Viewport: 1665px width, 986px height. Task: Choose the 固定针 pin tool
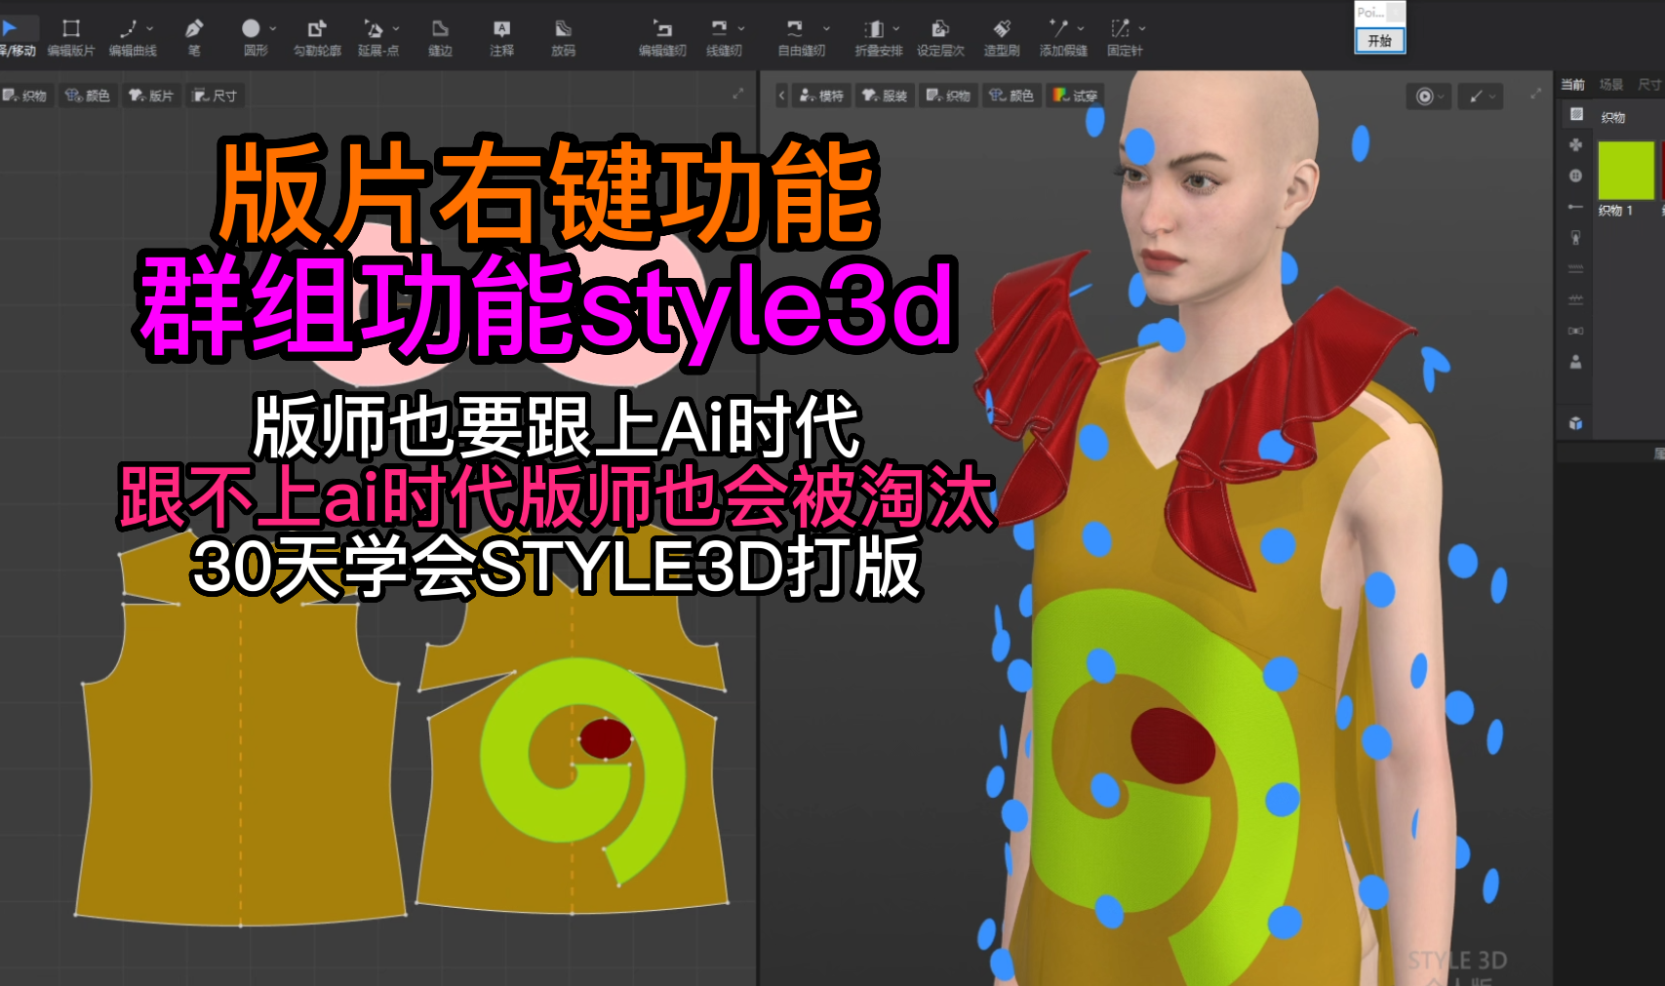click(1125, 37)
